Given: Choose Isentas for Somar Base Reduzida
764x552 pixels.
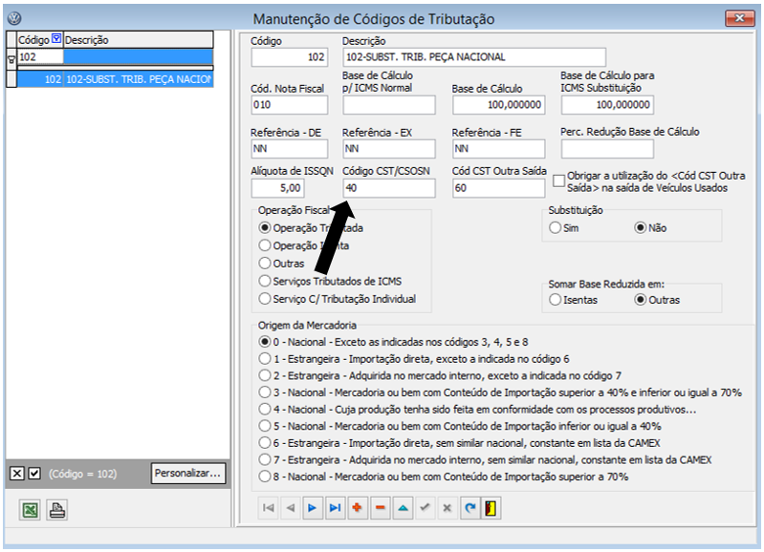Looking at the screenshot, I should (x=555, y=300).
